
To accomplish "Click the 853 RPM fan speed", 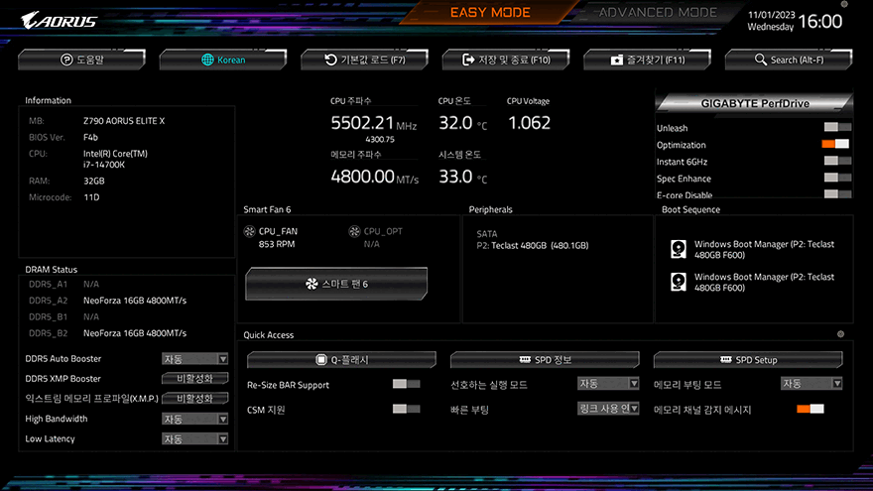I will tap(277, 244).
